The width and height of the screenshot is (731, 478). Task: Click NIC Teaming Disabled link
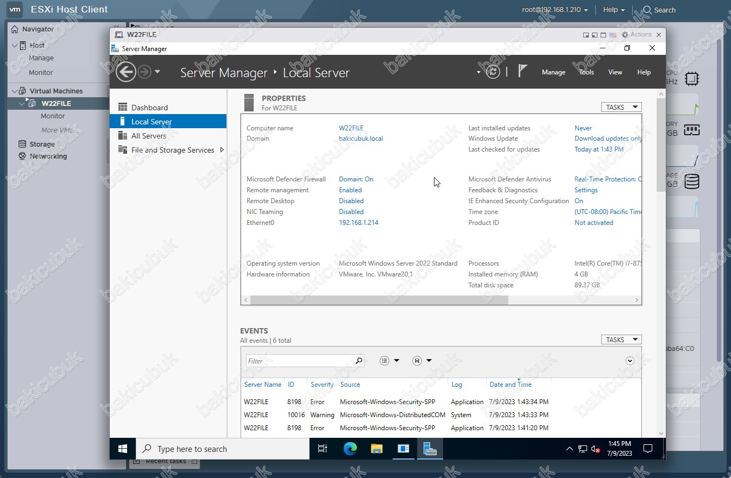[351, 212]
